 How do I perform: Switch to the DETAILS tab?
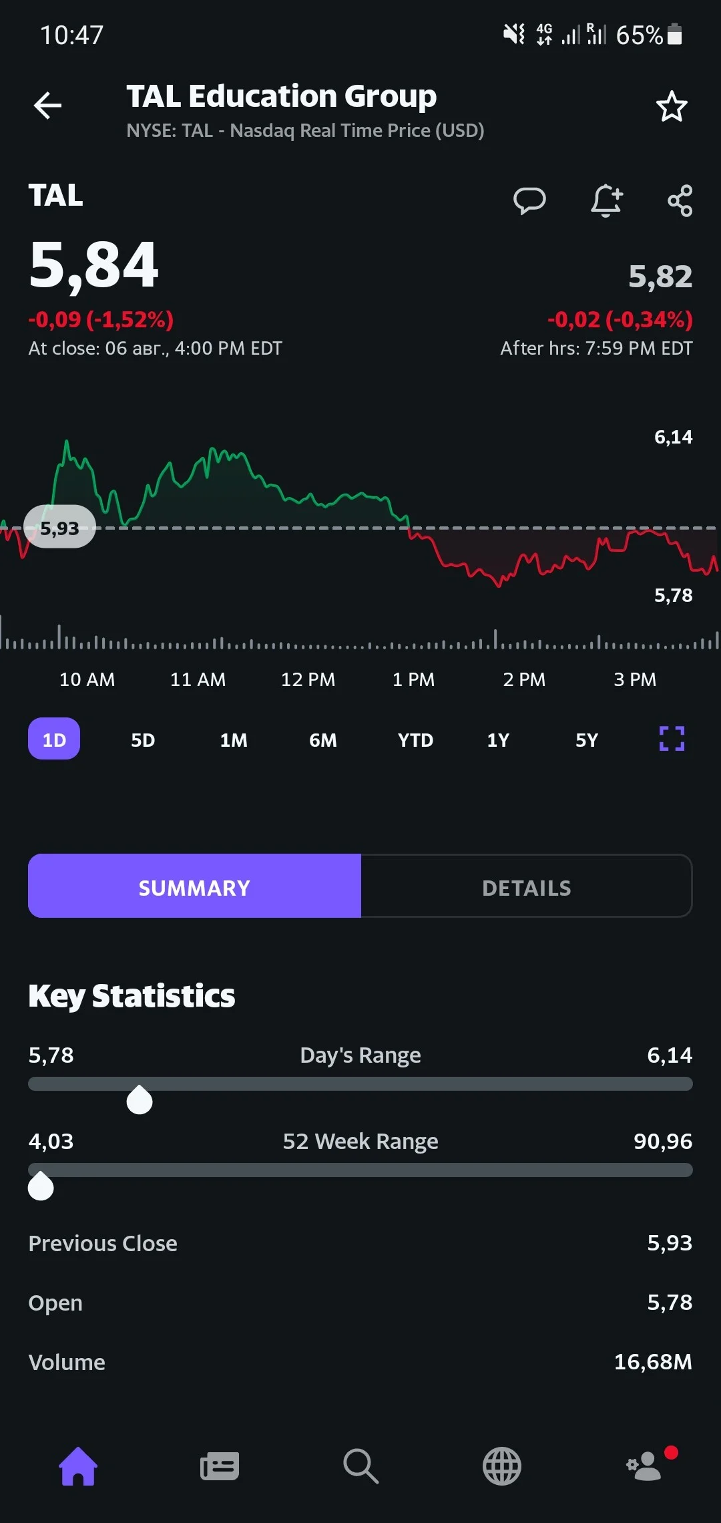tap(527, 886)
